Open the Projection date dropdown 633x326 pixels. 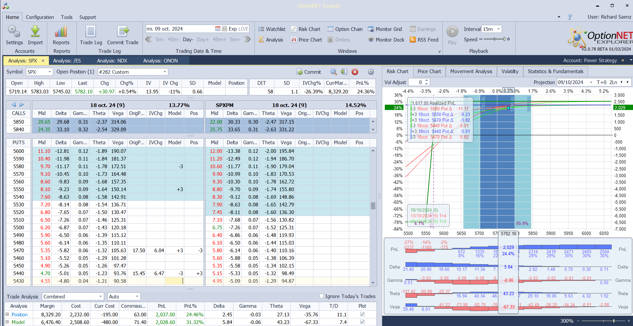pyautogui.click(x=591, y=82)
